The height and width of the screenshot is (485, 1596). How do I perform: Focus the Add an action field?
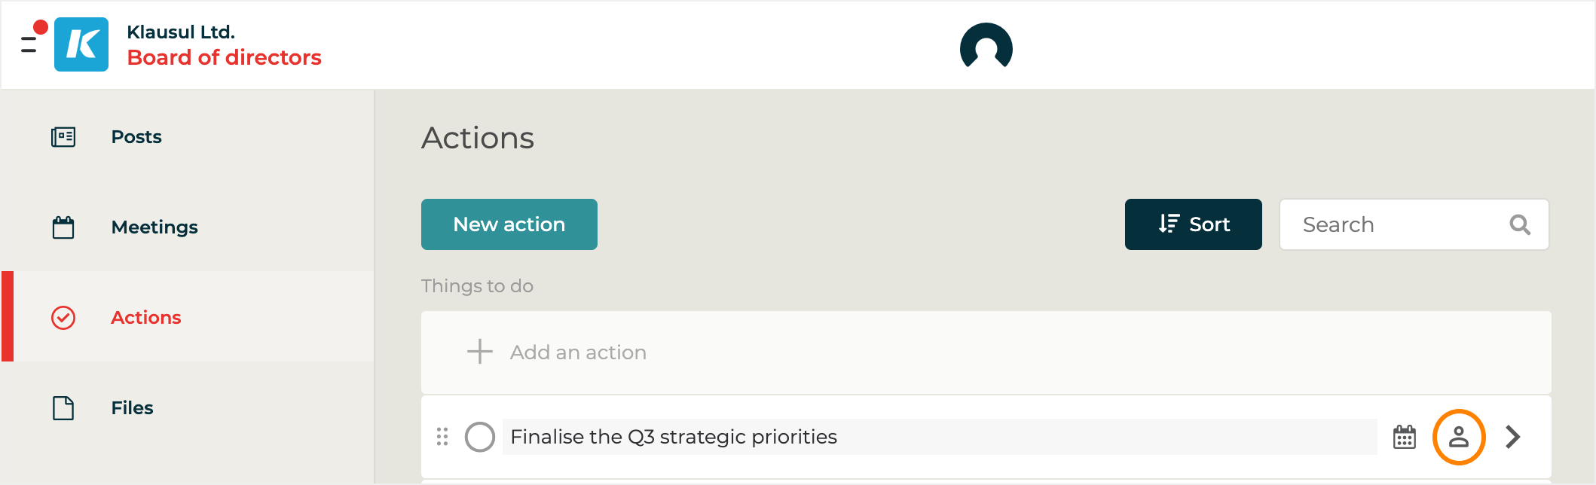click(x=578, y=352)
